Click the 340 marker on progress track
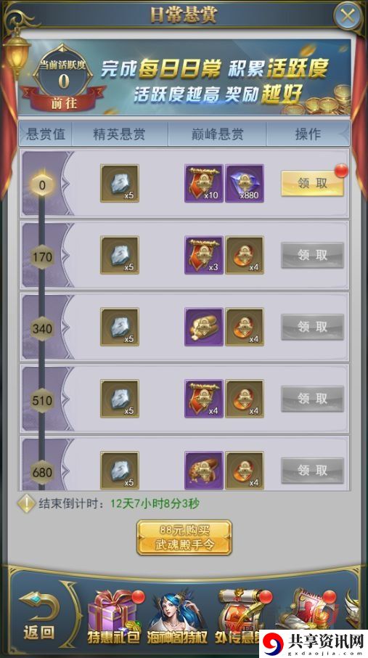 click(42, 328)
